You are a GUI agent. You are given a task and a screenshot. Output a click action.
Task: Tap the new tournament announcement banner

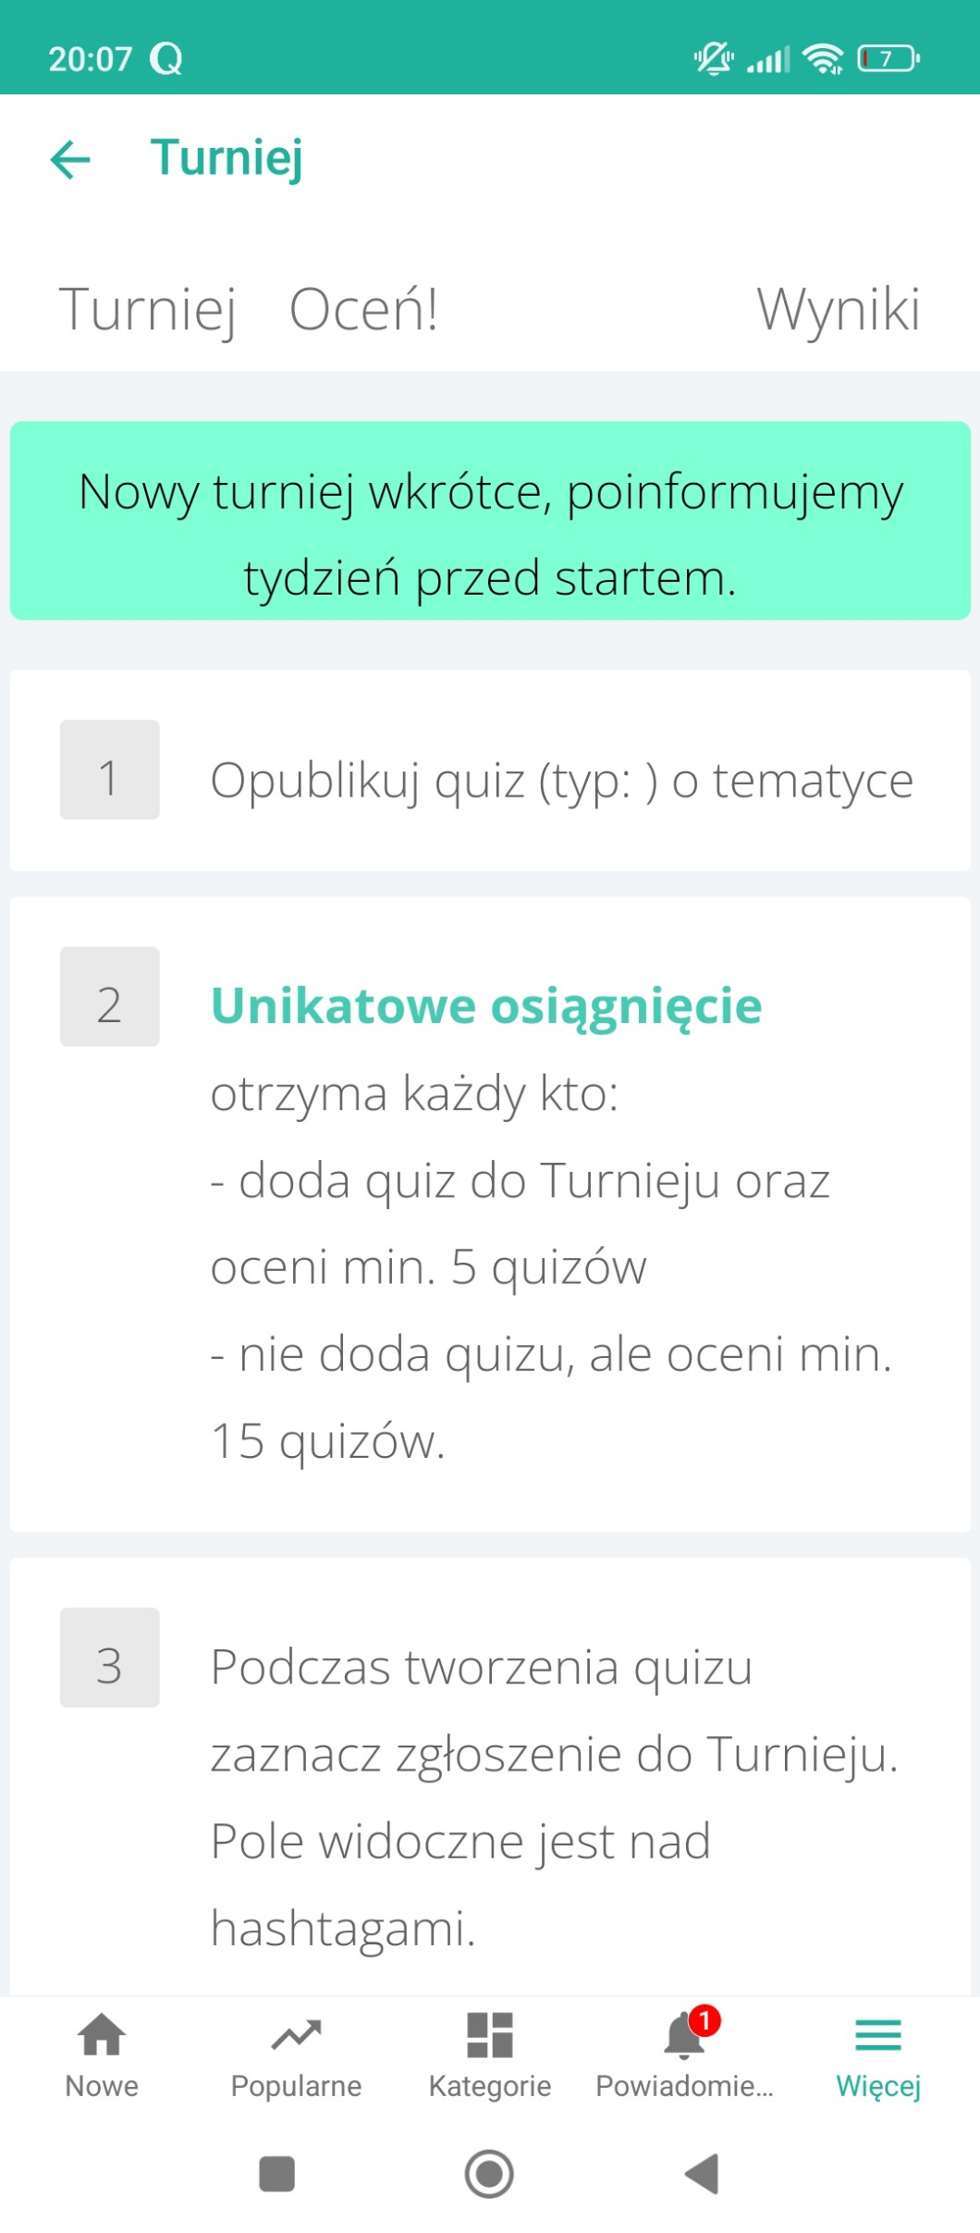tap(490, 521)
